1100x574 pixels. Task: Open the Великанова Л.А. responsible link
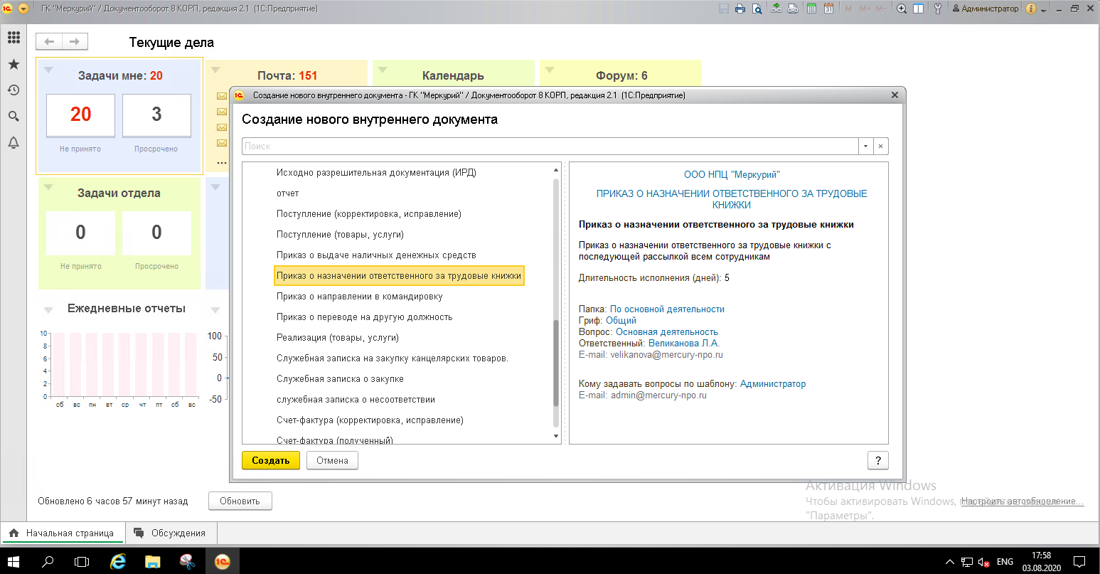pos(684,343)
